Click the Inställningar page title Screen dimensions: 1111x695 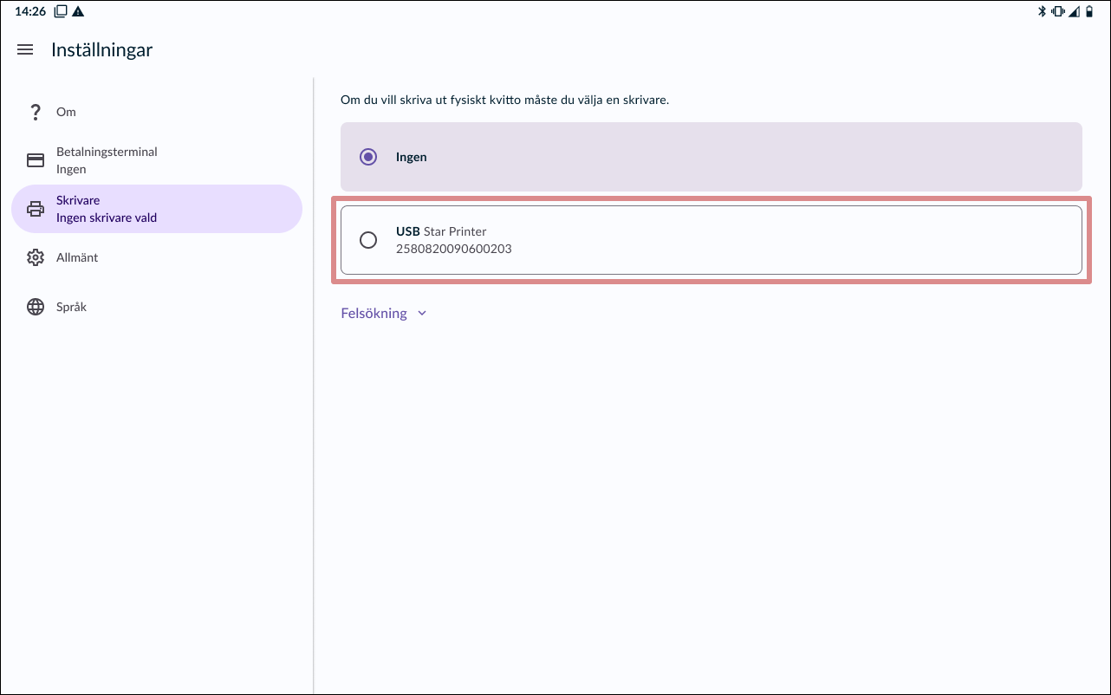point(101,50)
